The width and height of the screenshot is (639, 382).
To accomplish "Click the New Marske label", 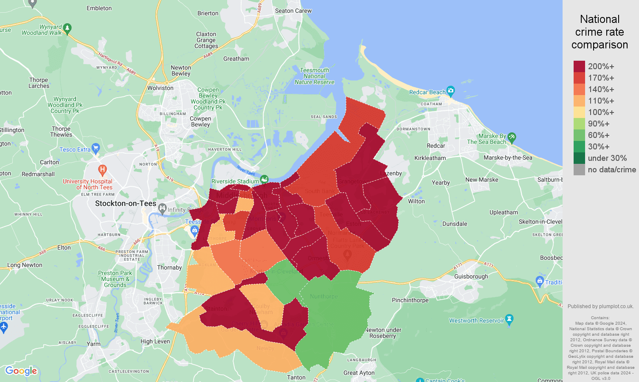I will click(x=482, y=180).
